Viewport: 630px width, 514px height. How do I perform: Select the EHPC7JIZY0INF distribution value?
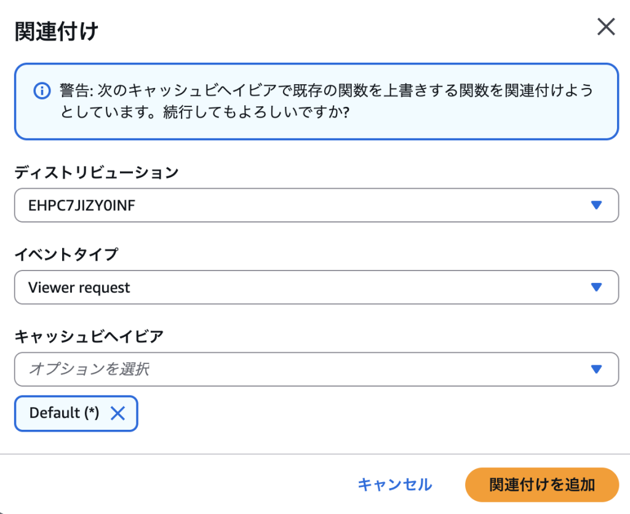[82, 205]
